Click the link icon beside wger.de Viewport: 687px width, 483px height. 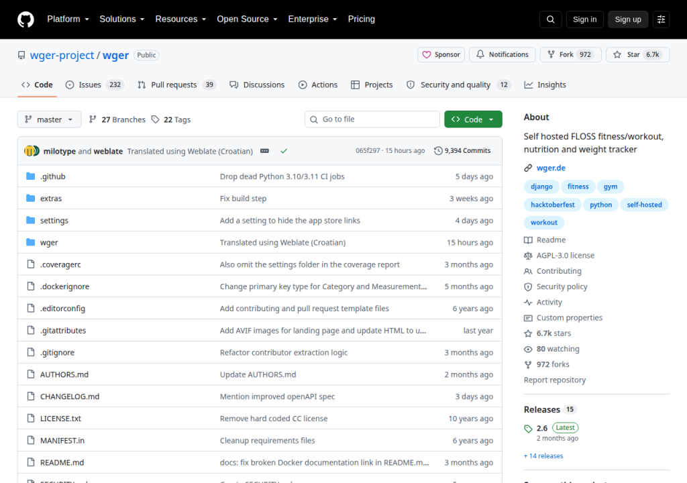(528, 168)
